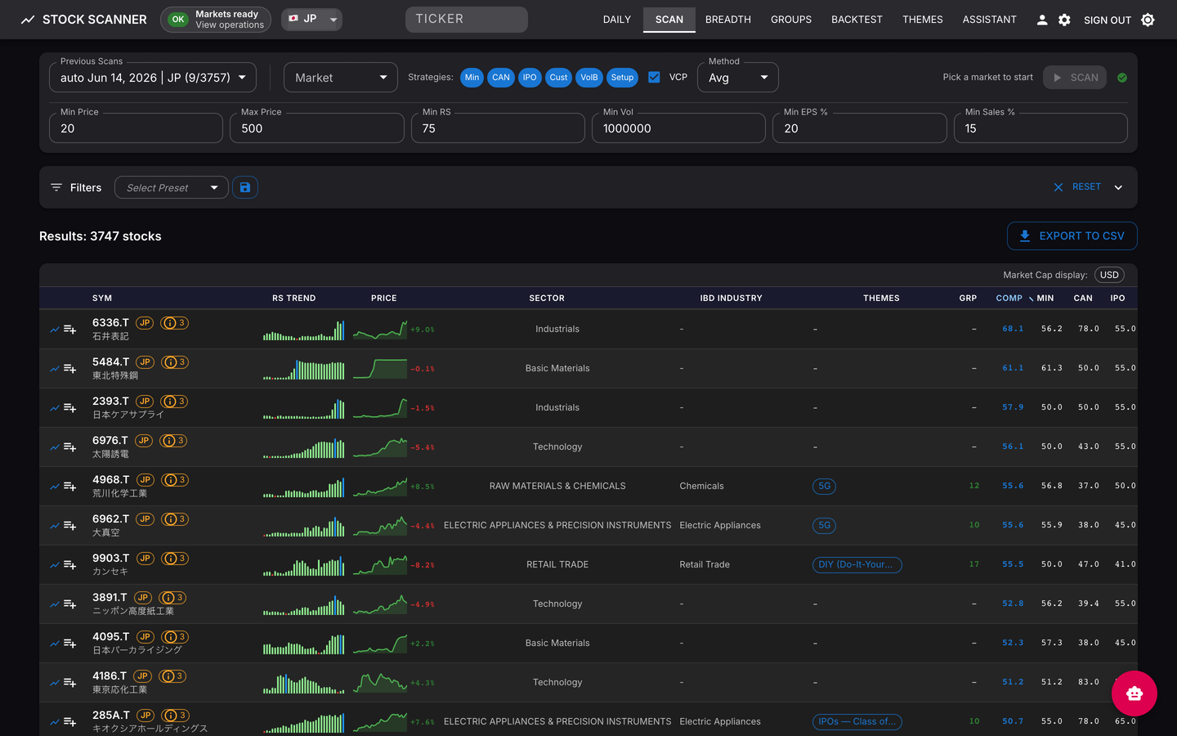Click the filter lines icon beside Filters
Image resolution: width=1177 pixels, height=736 pixels.
coord(56,187)
